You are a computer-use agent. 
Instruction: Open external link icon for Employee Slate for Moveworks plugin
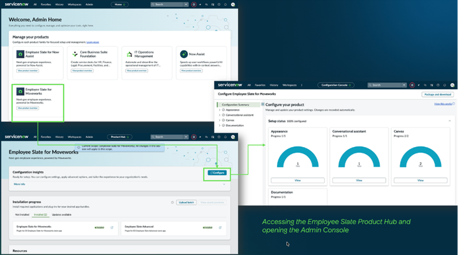[x=112, y=228]
